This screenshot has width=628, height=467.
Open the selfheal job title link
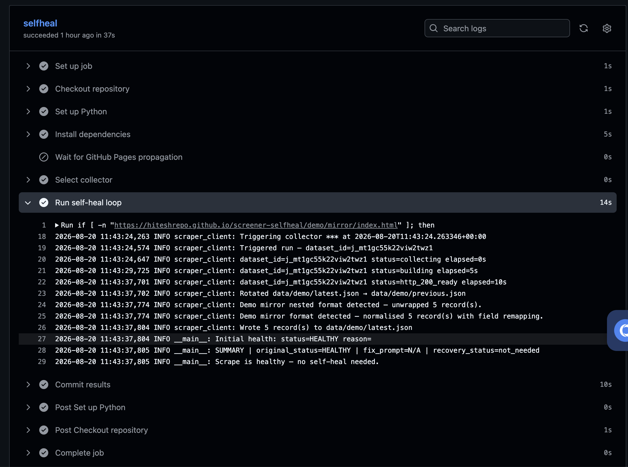pos(40,23)
